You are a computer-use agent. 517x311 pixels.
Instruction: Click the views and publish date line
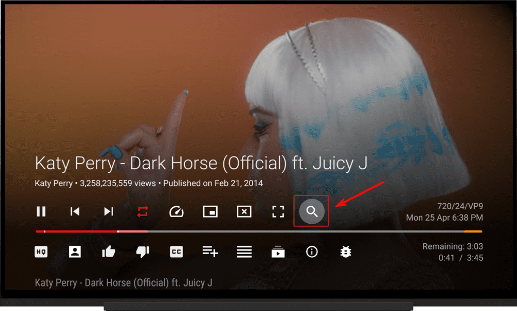click(x=149, y=183)
